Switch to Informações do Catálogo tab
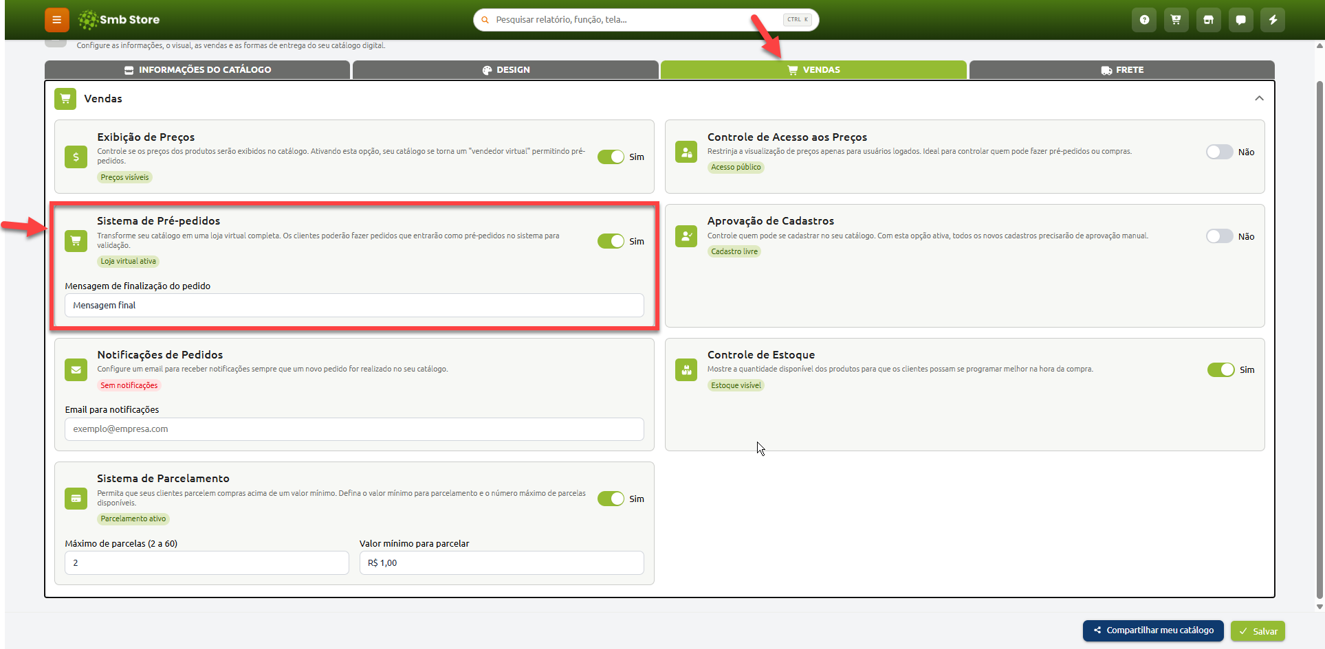1325x649 pixels. (x=197, y=70)
